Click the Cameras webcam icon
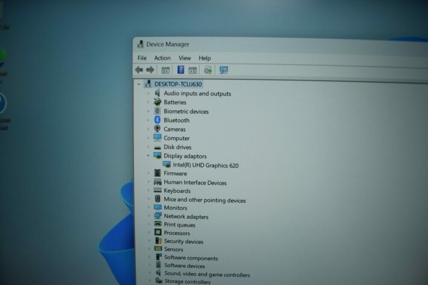The height and width of the screenshot is (285, 428). [x=157, y=129]
